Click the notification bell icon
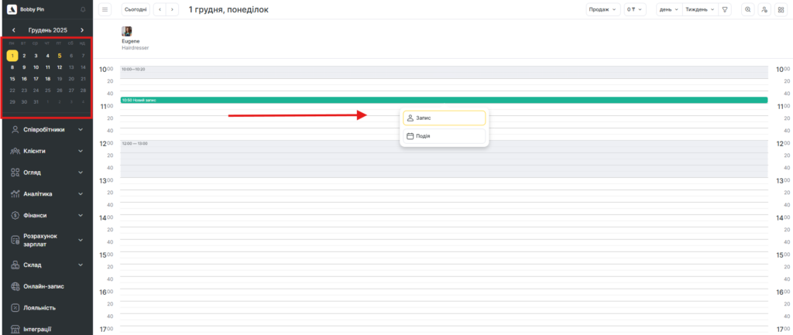This screenshot has width=793, height=335. pyautogui.click(x=83, y=9)
